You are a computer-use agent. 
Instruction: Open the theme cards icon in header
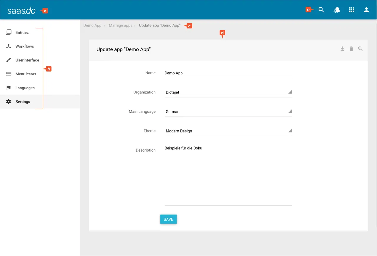point(337,10)
